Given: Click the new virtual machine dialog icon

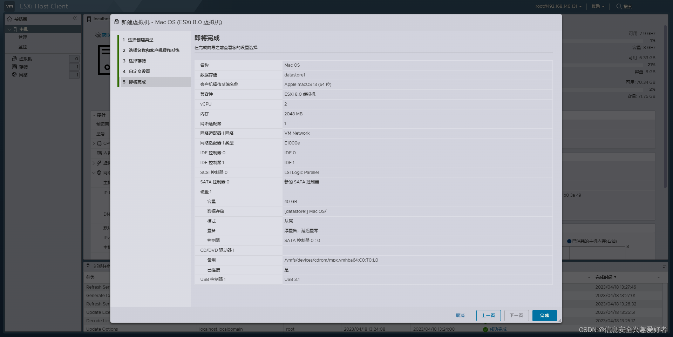Looking at the screenshot, I should [116, 22].
